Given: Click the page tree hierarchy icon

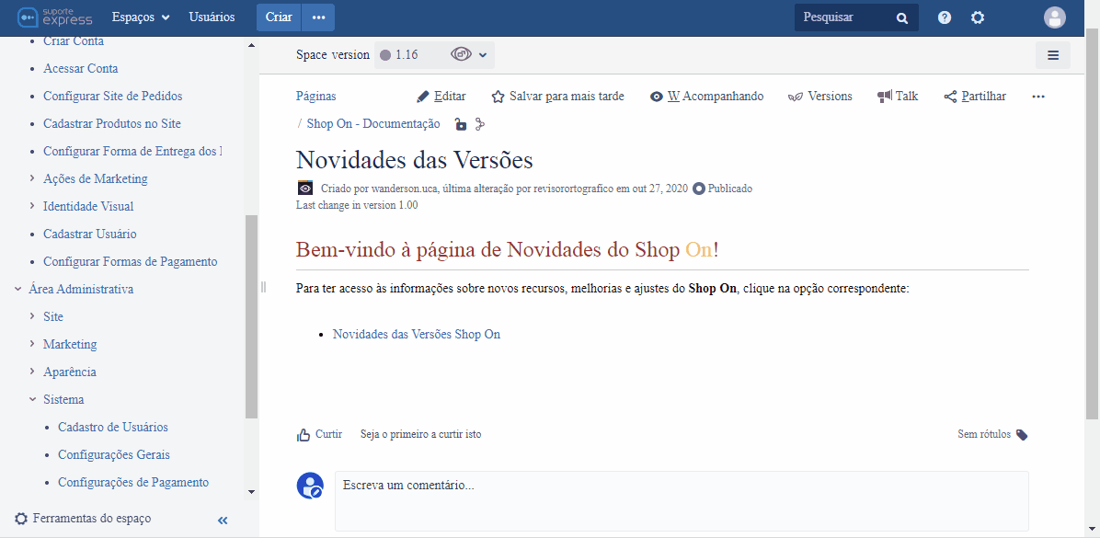Looking at the screenshot, I should click(480, 124).
